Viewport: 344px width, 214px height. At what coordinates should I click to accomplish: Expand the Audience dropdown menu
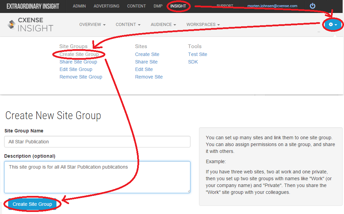point(163,25)
